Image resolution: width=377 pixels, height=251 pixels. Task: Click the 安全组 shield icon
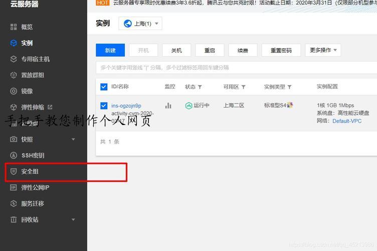click(14, 171)
